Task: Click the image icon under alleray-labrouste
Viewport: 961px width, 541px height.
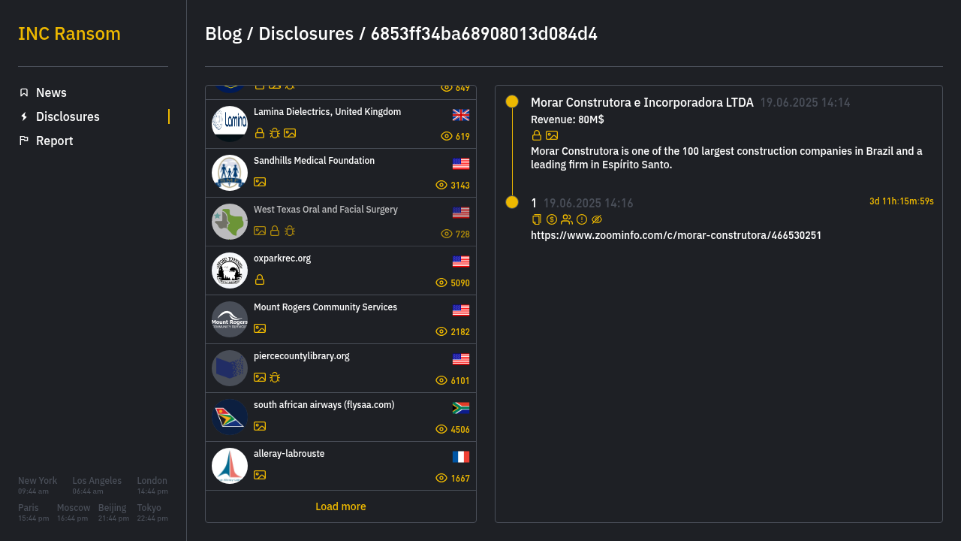Action: tap(260, 475)
